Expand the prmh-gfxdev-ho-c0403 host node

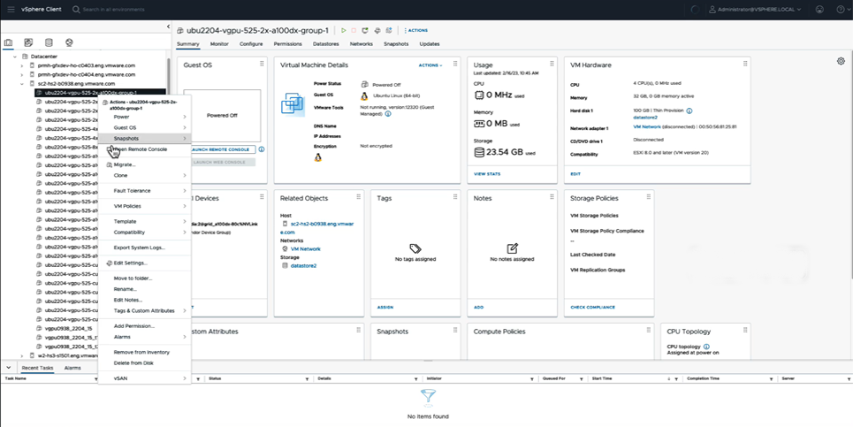pyautogui.click(x=22, y=65)
